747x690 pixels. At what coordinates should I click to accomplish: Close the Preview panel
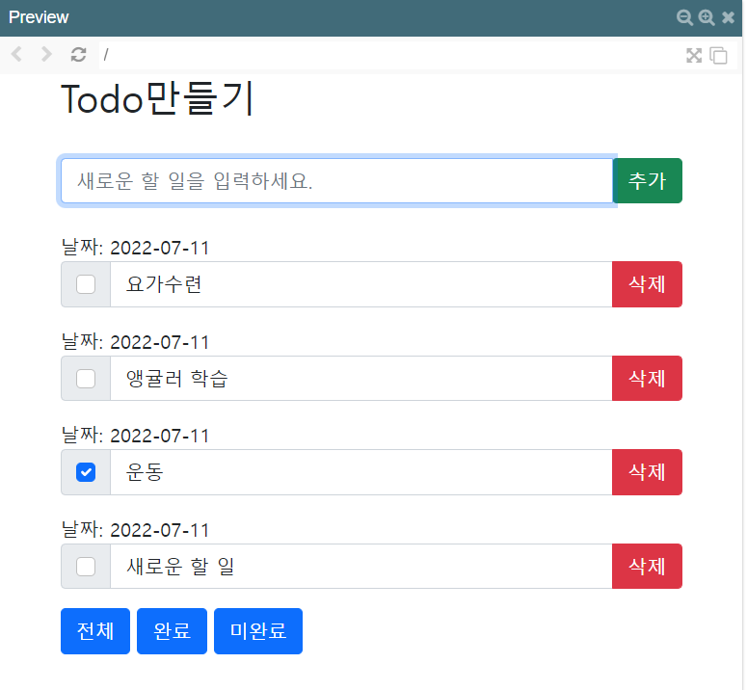click(x=728, y=17)
